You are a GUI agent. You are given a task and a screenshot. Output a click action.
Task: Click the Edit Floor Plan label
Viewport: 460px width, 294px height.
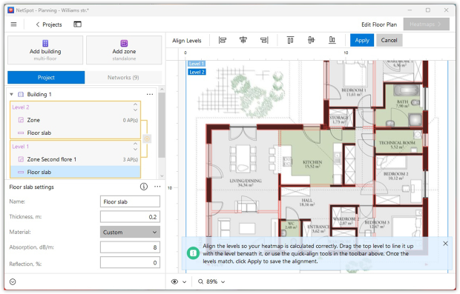(379, 24)
